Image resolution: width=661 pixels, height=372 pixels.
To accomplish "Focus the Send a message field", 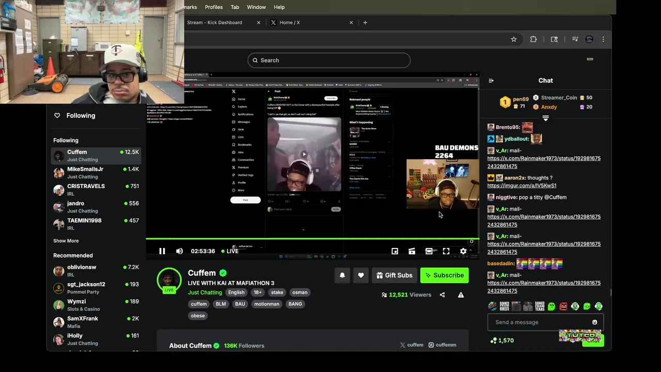I will pos(545,322).
